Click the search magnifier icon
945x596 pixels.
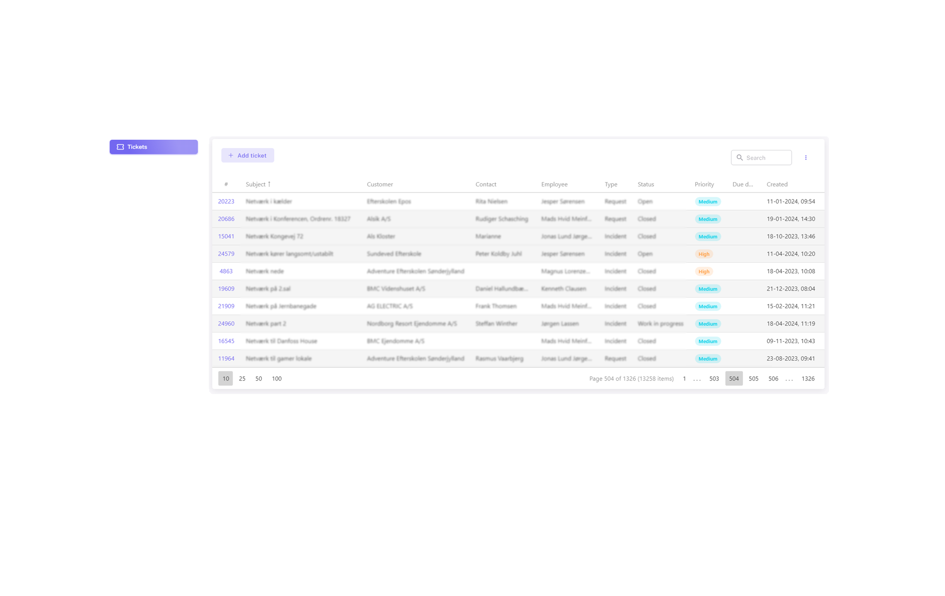pyautogui.click(x=740, y=157)
